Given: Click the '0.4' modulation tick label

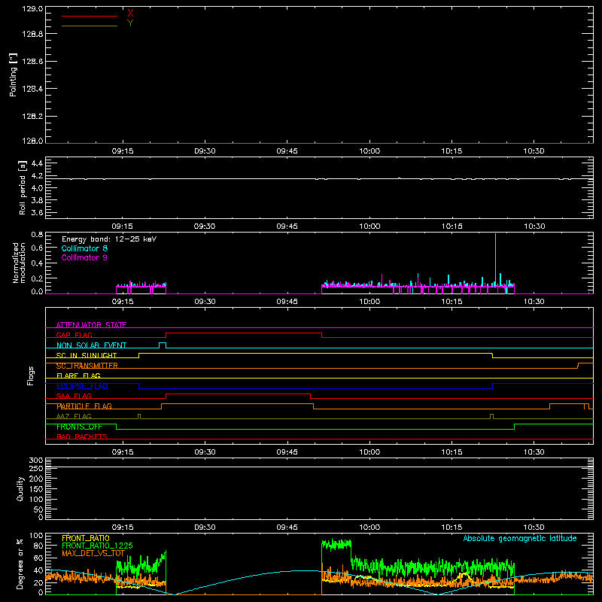Looking at the screenshot, I should [x=37, y=263].
